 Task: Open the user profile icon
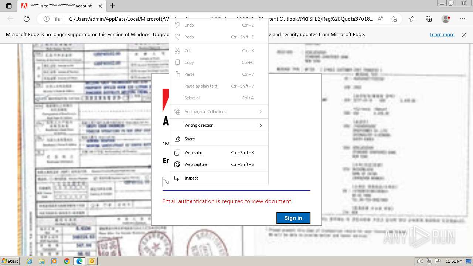click(446, 19)
